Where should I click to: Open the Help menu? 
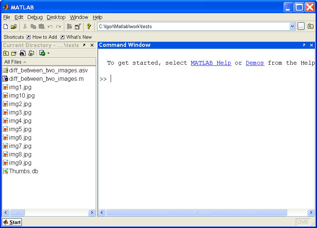tap(98, 18)
